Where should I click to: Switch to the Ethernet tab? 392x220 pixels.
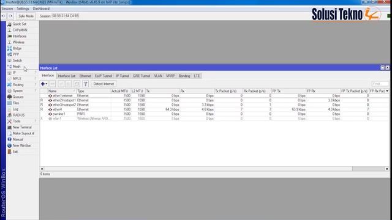tap(85, 76)
